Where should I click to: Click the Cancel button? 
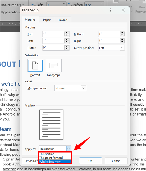pyautogui.click(x=116, y=161)
